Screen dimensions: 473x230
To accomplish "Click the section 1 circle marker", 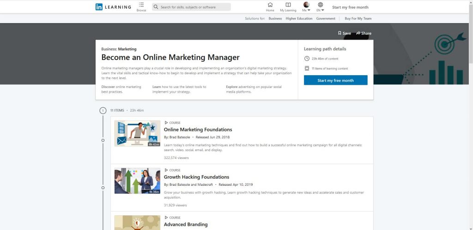I will [103, 111].
